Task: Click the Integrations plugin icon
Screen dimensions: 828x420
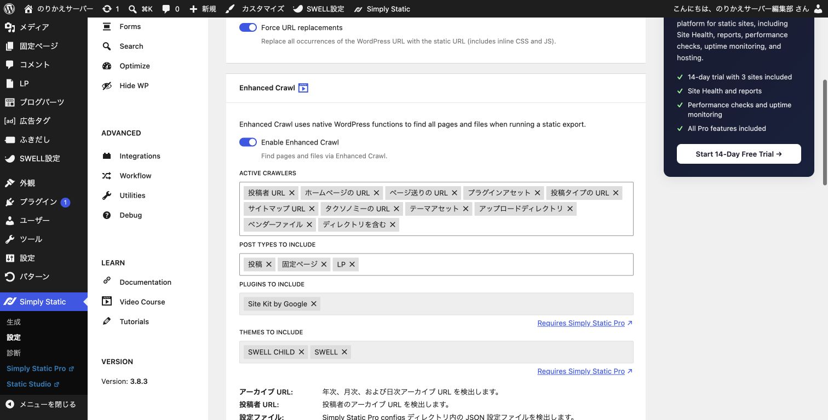Action: (x=107, y=156)
